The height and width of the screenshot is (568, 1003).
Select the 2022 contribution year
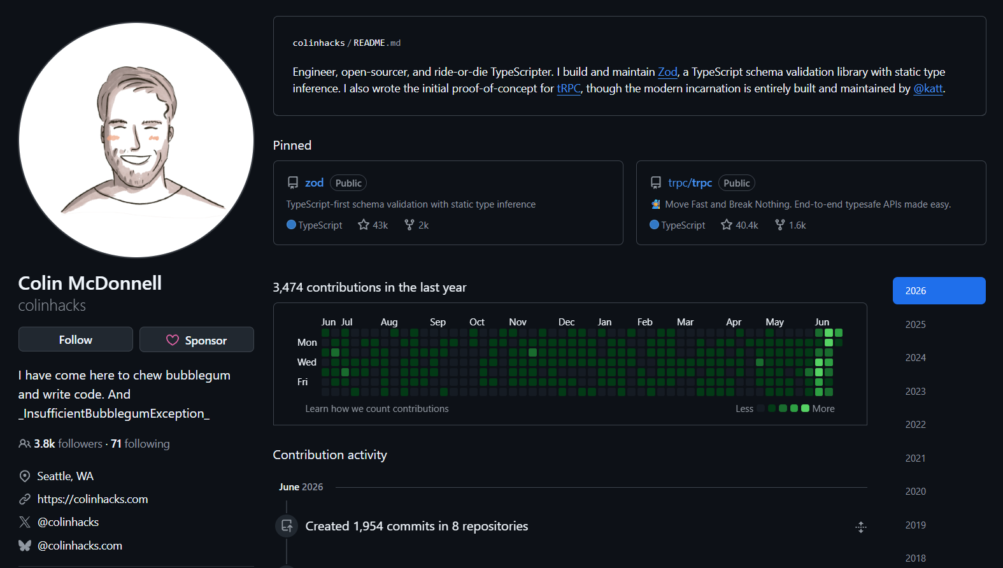click(x=939, y=424)
